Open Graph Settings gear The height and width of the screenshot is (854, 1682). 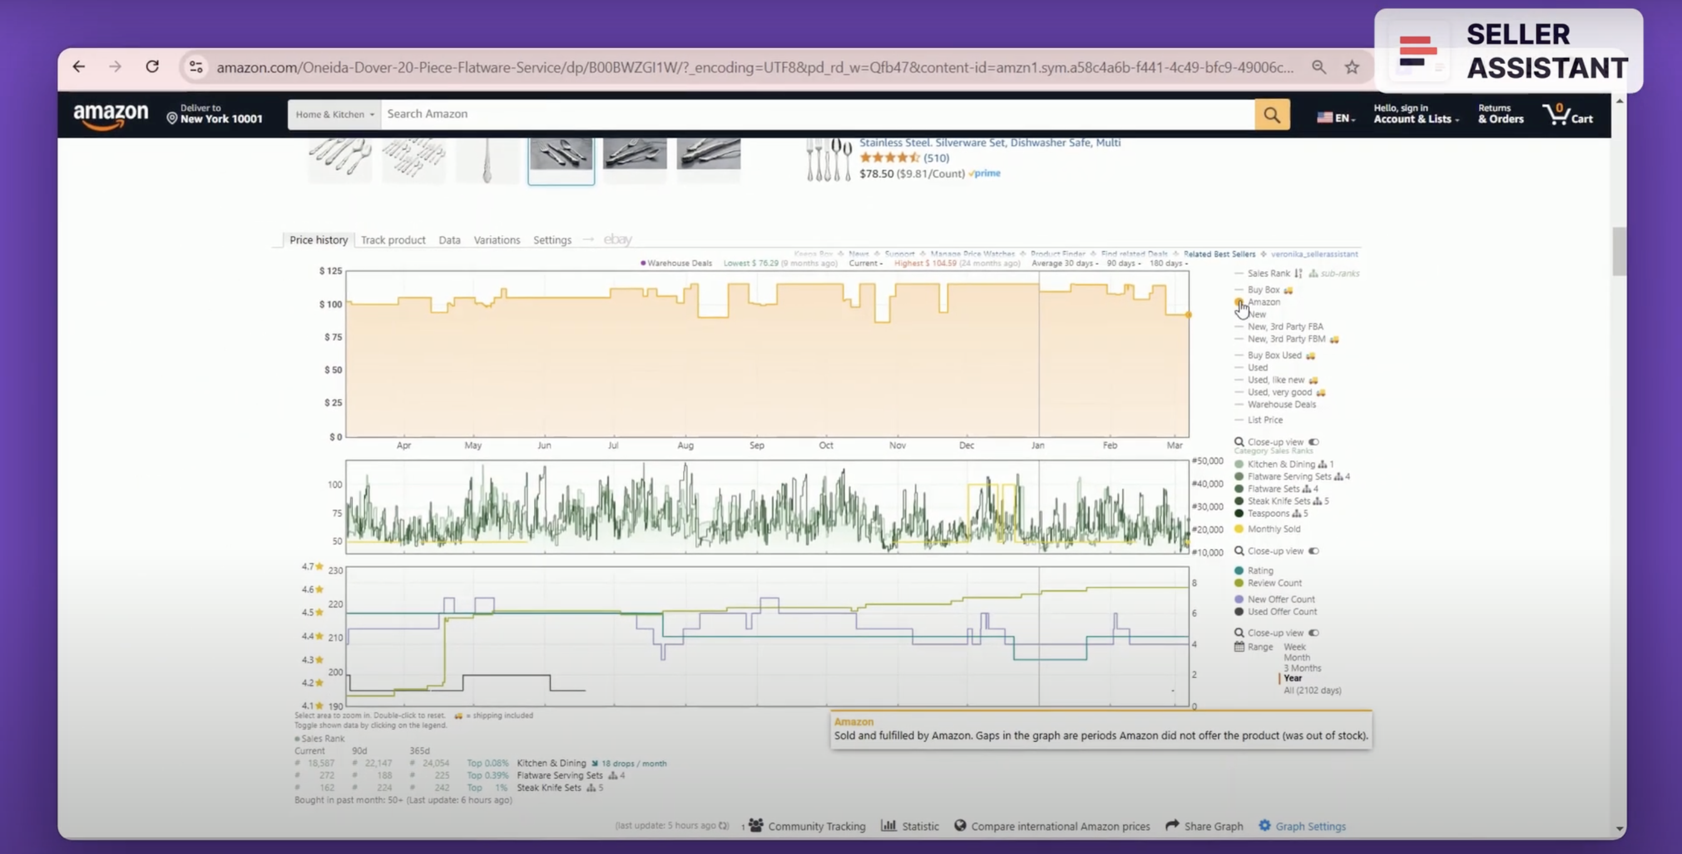point(1265,825)
